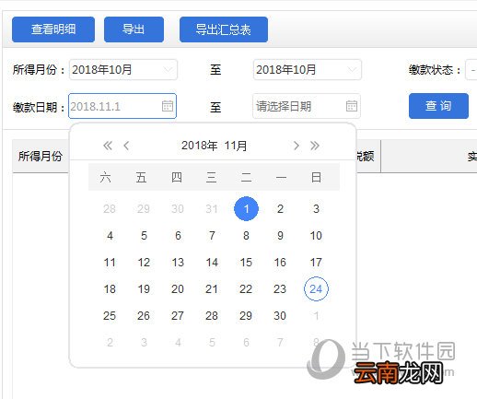Select November 2 in the calendar
477x399 pixels.
coord(280,209)
